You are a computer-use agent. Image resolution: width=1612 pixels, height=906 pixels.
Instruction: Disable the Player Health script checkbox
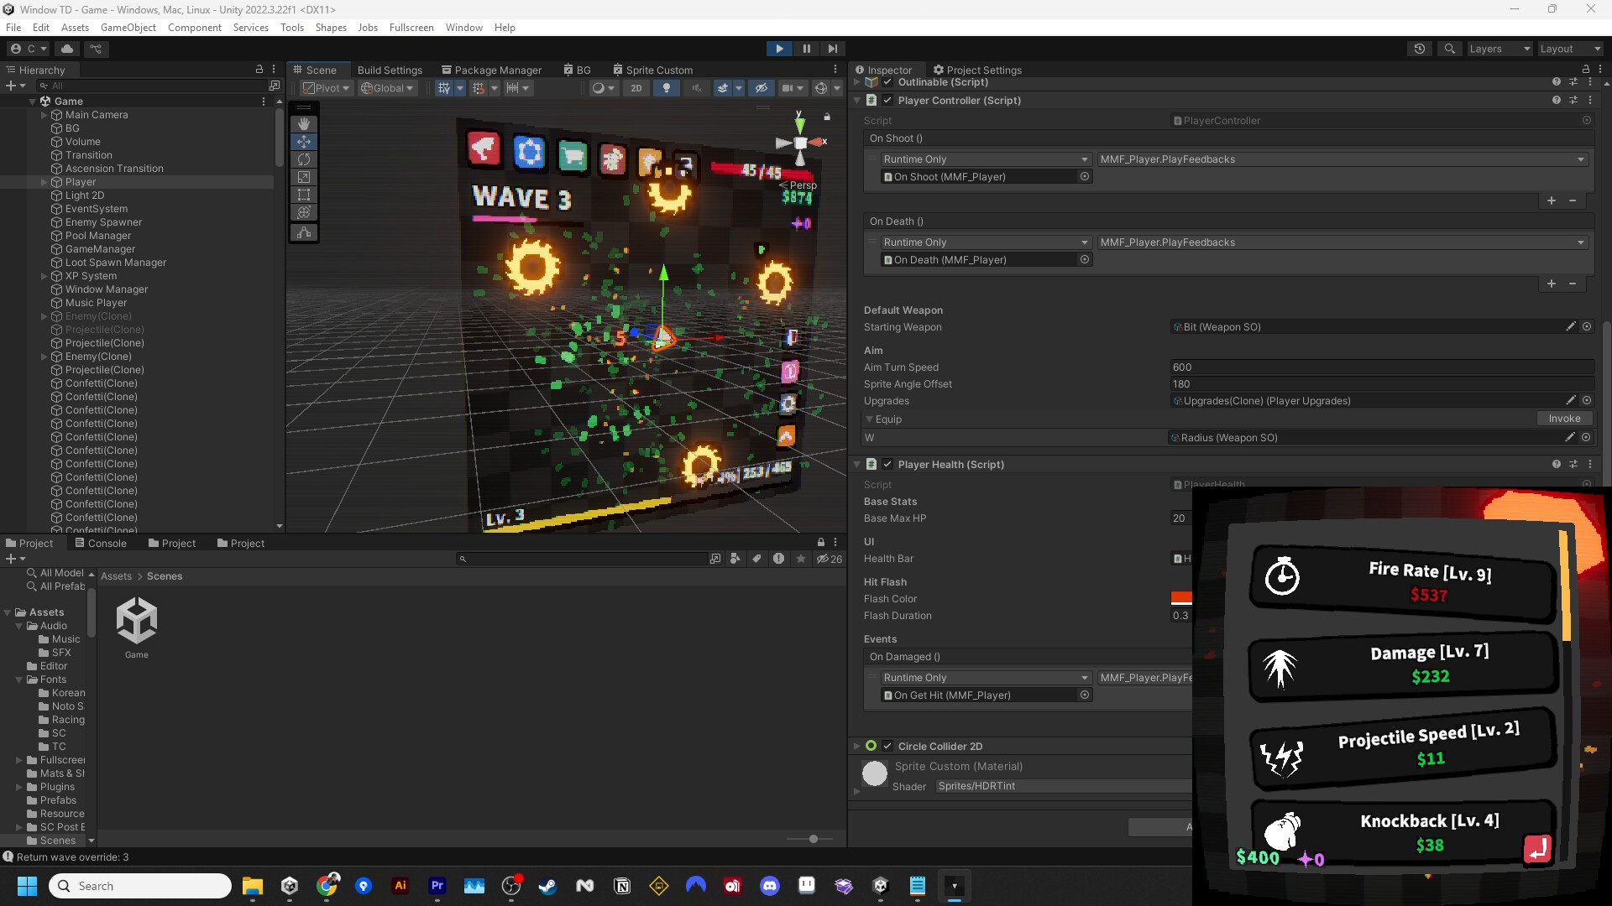pyautogui.click(x=887, y=464)
